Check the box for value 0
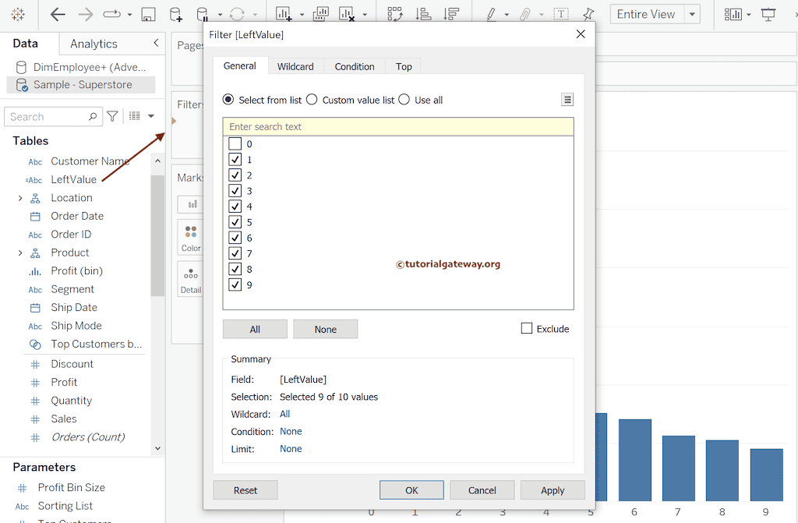798x523 pixels. (x=235, y=144)
